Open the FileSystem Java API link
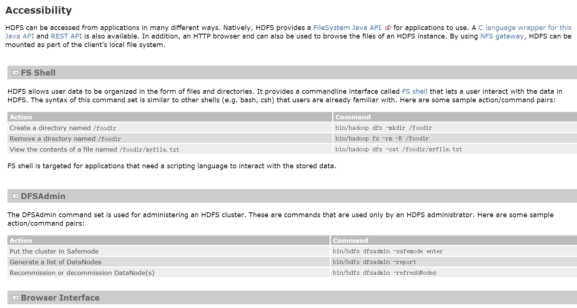 click(347, 28)
